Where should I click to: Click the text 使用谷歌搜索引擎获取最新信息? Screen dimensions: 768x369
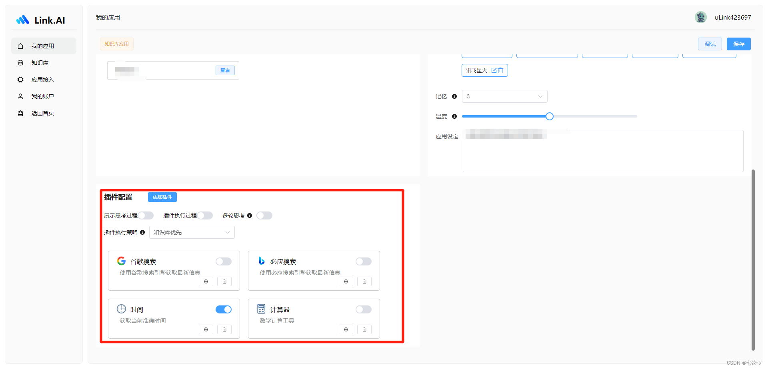pyautogui.click(x=160, y=273)
